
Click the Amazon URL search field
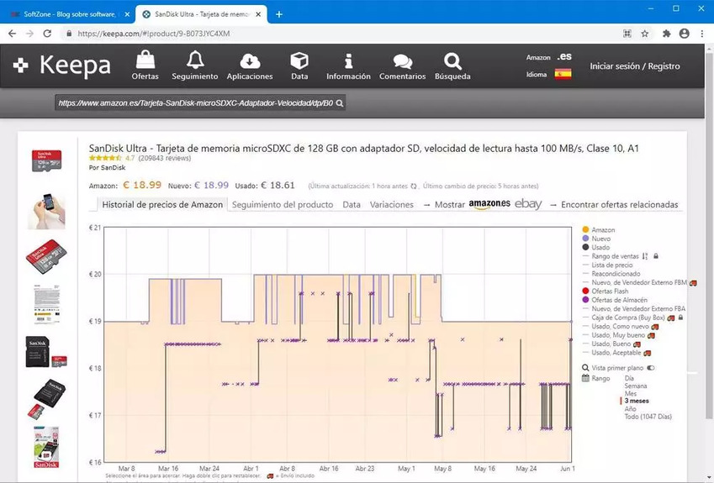(194, 102)
